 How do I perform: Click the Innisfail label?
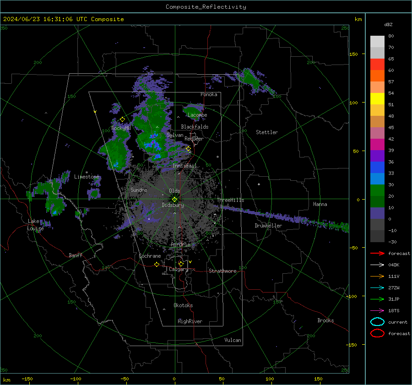[x=184, y=166]
